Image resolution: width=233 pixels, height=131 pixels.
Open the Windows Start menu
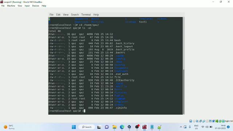coord(74,127)
